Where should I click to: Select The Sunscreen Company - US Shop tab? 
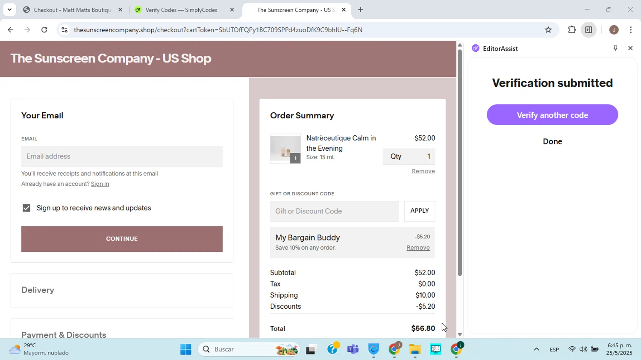[x=296, y=9]
